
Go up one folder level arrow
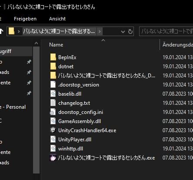(1, 31)
